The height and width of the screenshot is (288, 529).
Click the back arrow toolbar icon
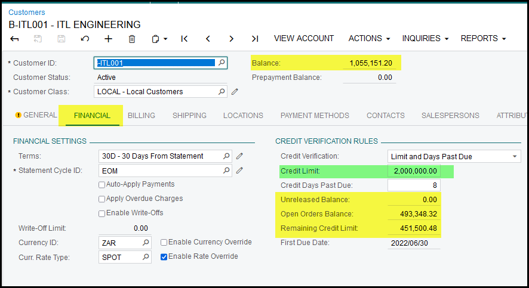click(15, 39)
